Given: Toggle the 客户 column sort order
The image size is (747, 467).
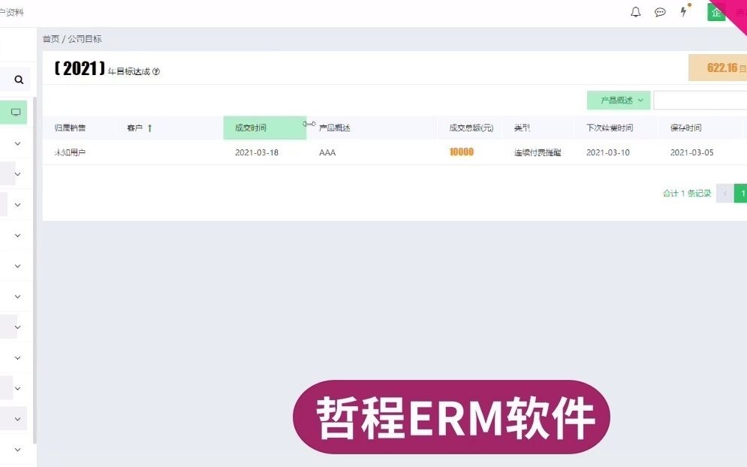Looking at the screenshot, I should (149, 127).
